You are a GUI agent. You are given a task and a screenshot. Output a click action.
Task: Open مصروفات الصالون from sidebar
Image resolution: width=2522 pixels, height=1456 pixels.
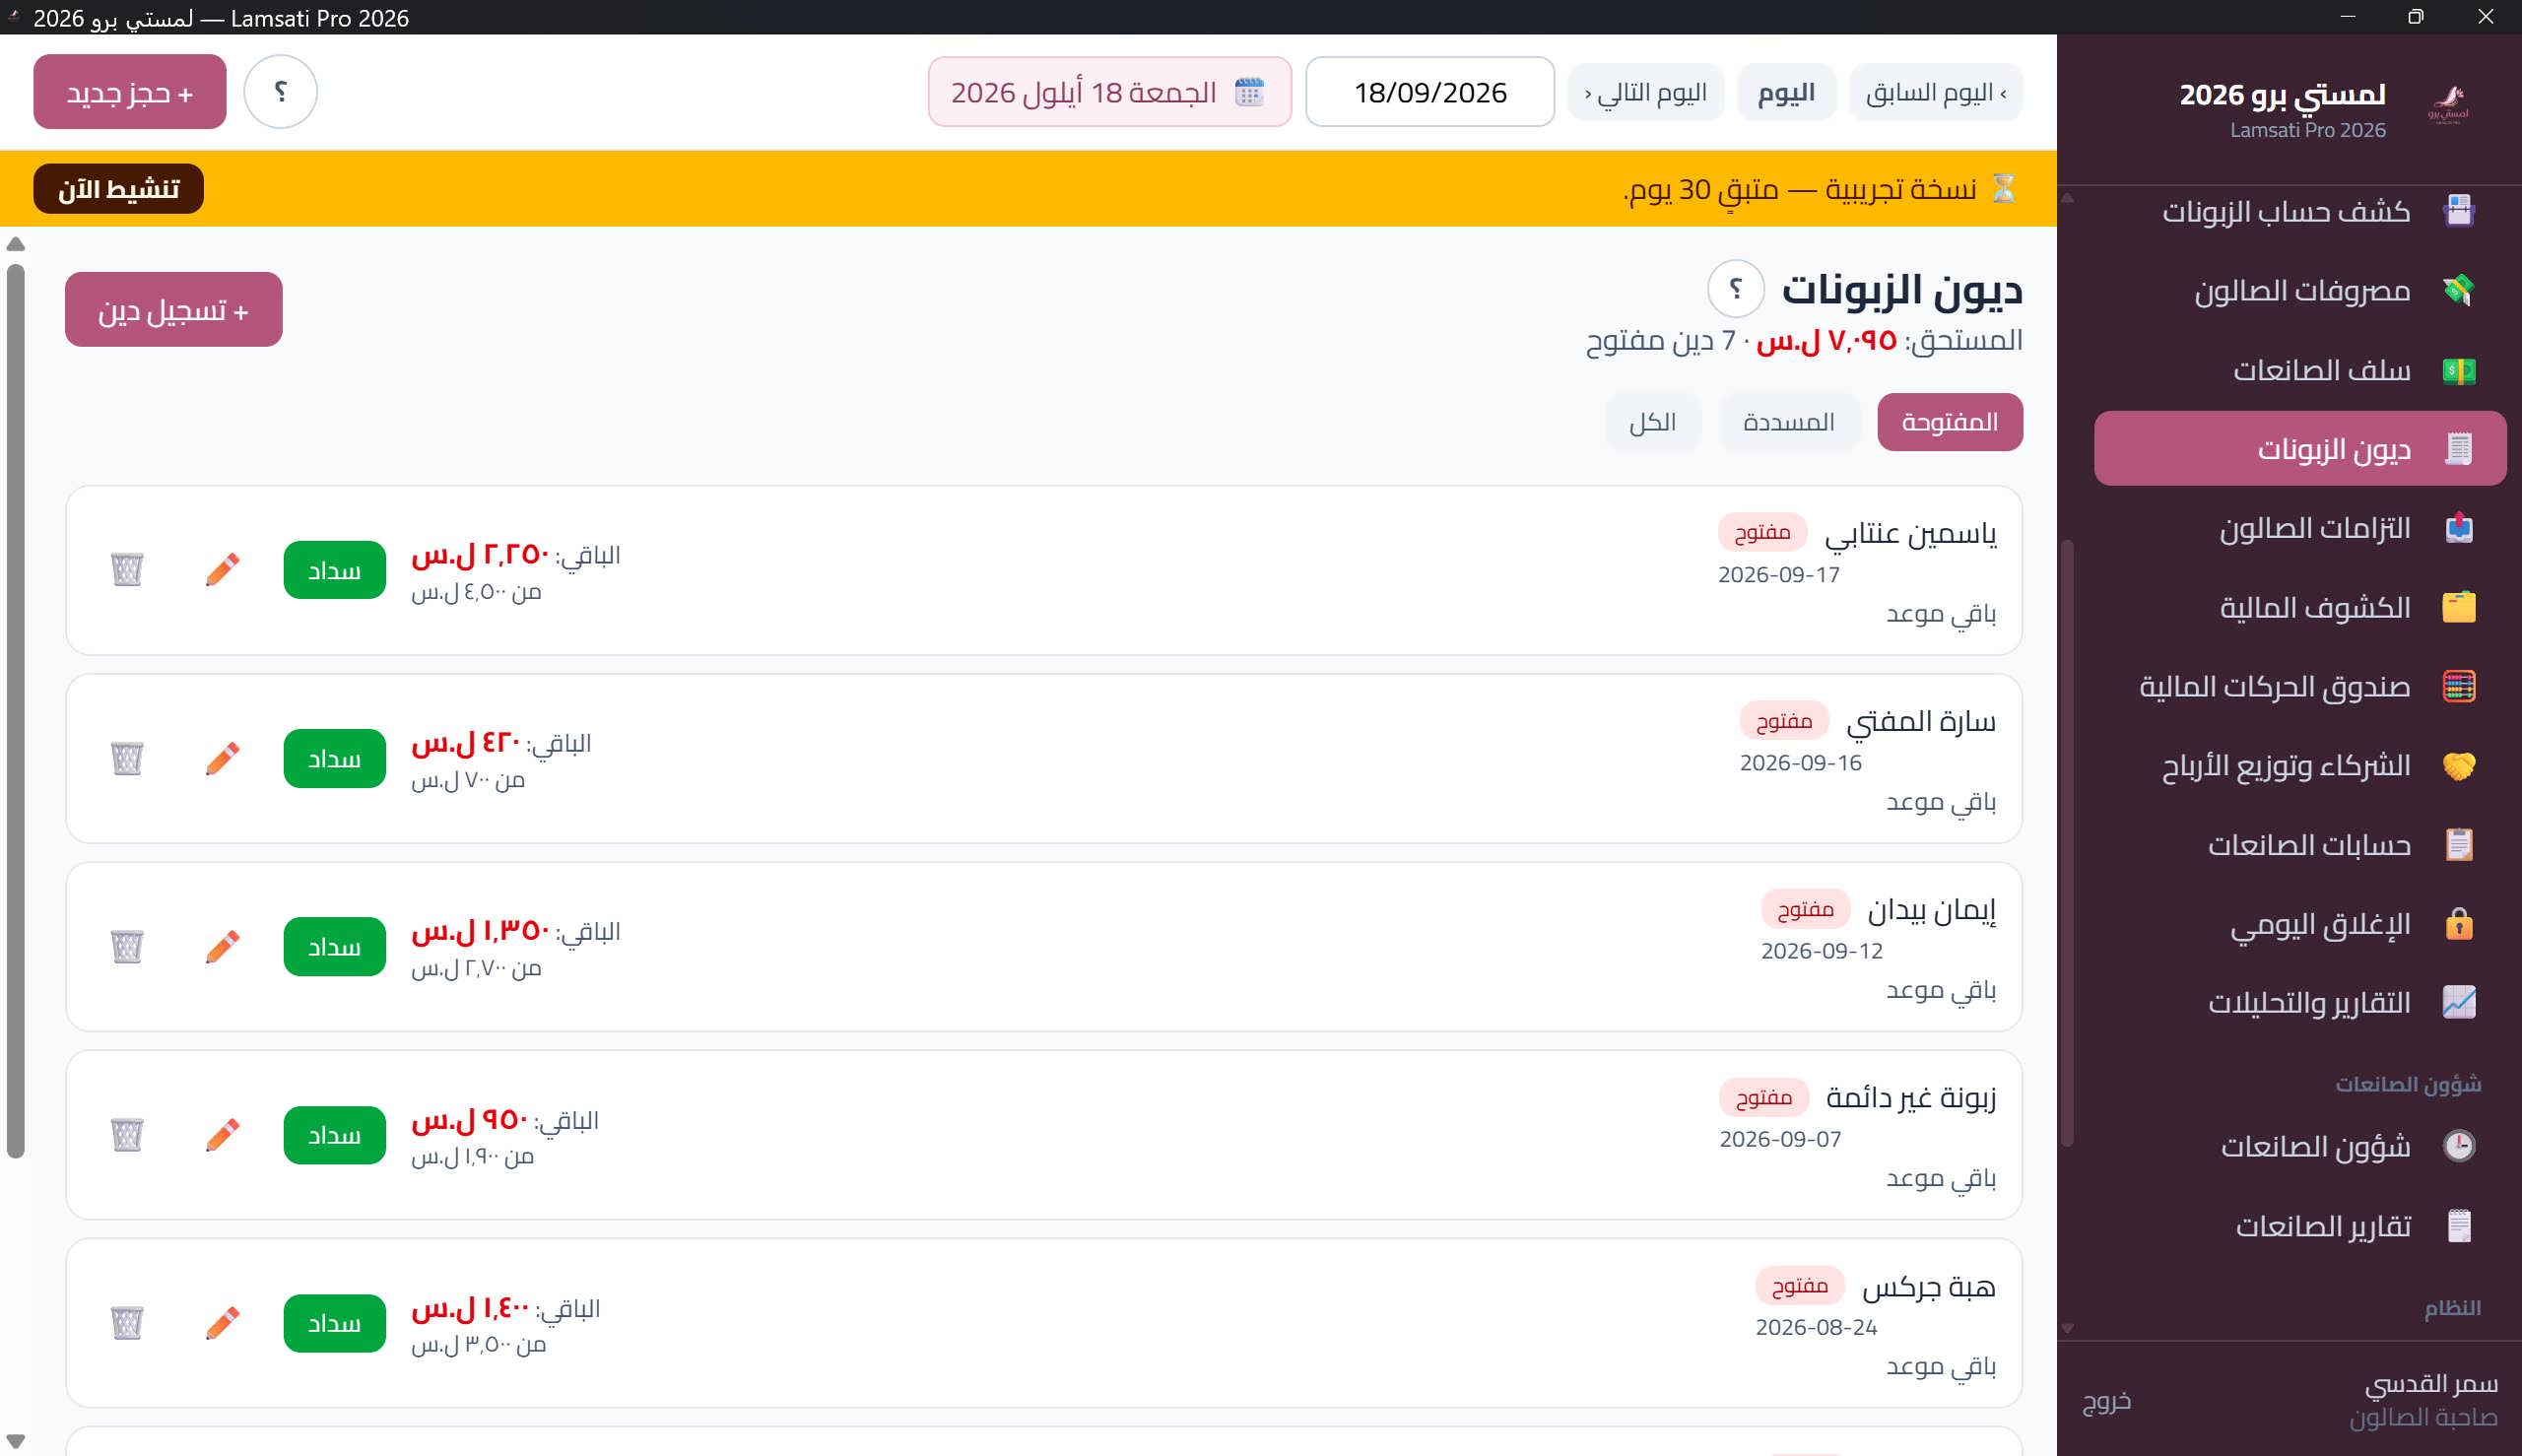(2300, 291)
